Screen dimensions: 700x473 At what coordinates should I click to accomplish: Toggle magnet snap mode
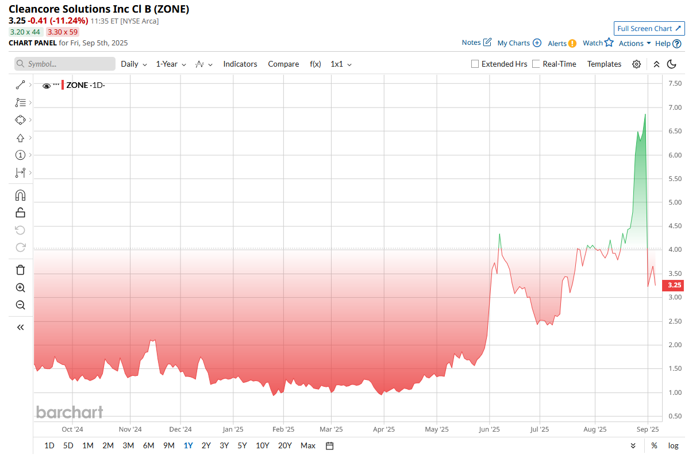click(20, 195)
